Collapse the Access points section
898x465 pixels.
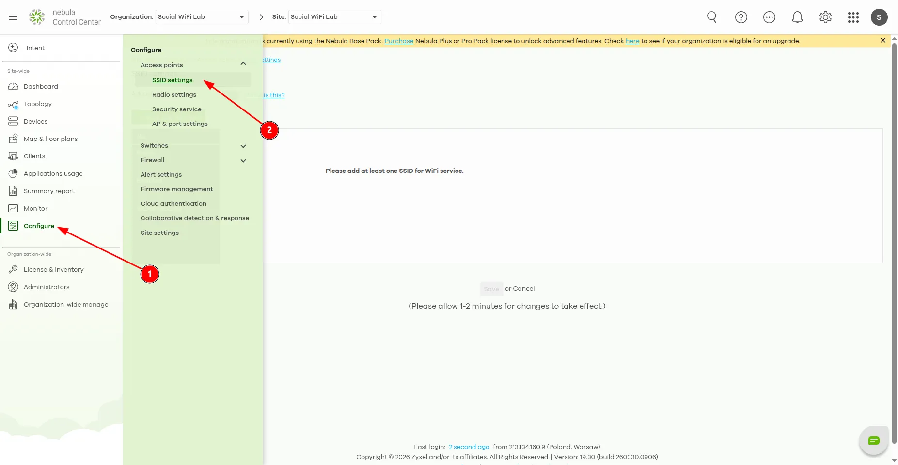coord(243,64)
